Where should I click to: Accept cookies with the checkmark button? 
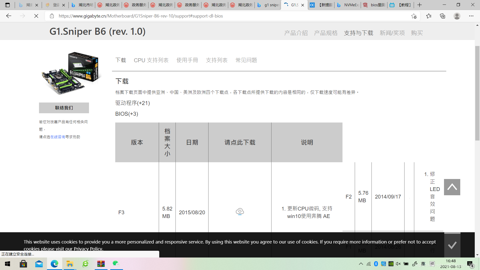click(x=452, y=245)
